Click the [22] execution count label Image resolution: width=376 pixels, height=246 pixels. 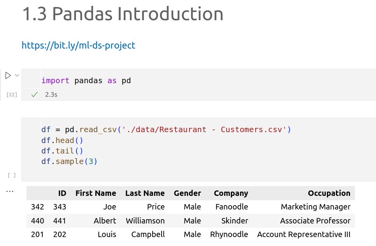[12, 94]
